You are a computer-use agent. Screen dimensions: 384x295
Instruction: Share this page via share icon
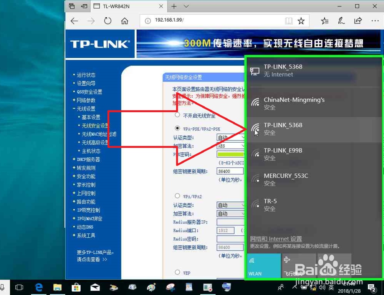point(358,21)
